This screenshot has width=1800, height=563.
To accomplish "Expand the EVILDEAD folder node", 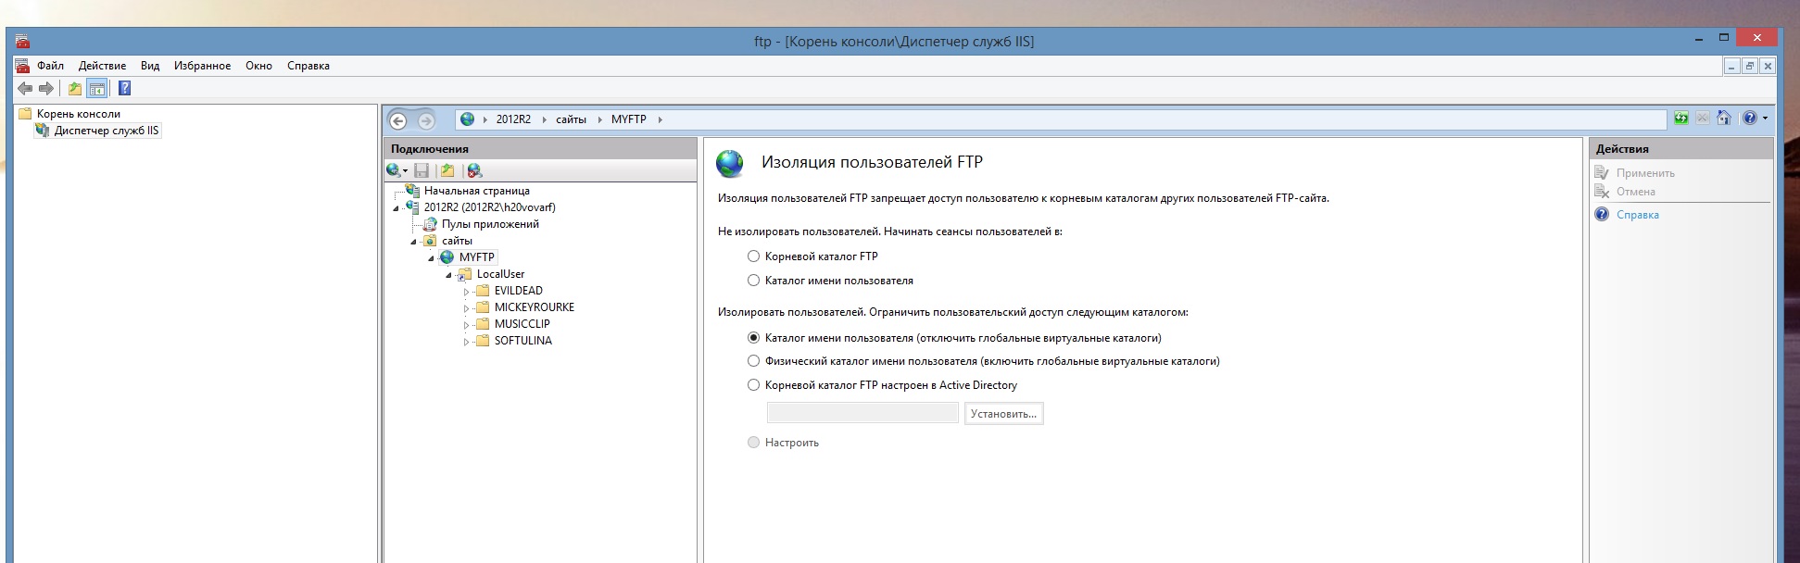I will click(x=467, y=292).
